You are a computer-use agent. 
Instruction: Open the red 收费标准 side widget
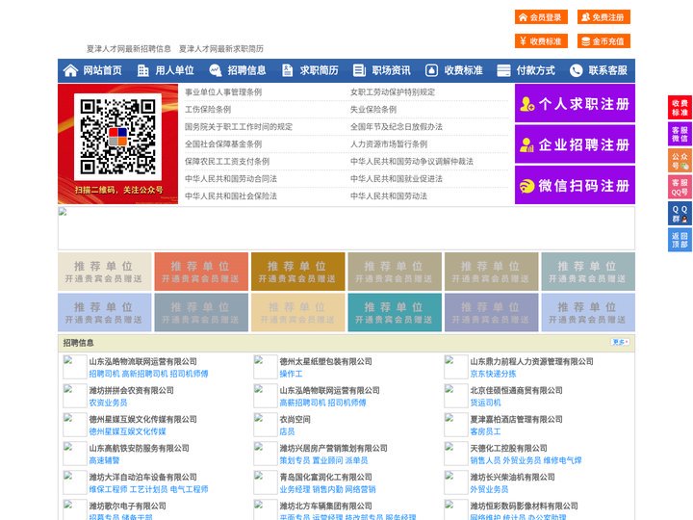pyautogui.click(x=680, y=107)
